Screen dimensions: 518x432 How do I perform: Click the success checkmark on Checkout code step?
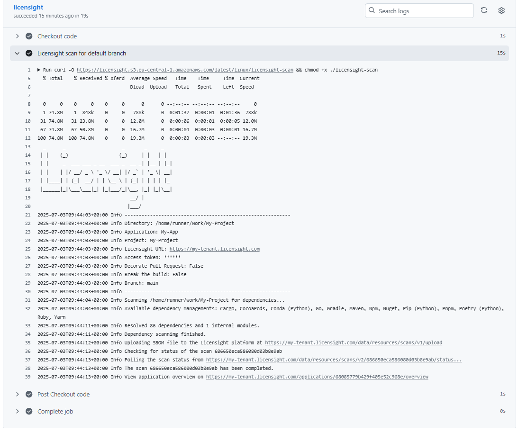coord(29,36)
